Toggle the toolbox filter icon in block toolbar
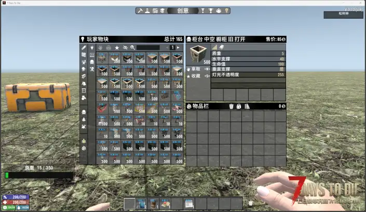Viewport: 366px width, 212px height. [x=109, y=48]
